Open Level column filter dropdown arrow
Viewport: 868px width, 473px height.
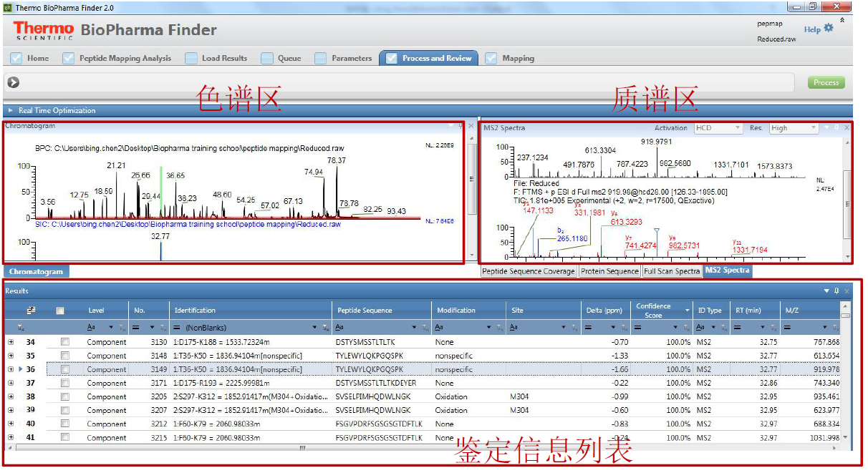pyautogui.click(x=110, y=328)
